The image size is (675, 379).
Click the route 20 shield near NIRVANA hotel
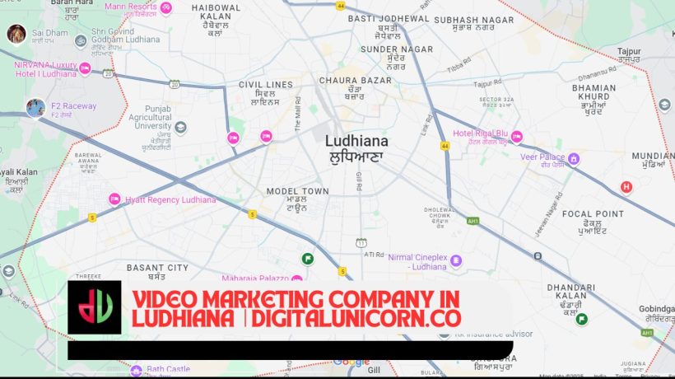pyautogui.click(x=109, y=73)
